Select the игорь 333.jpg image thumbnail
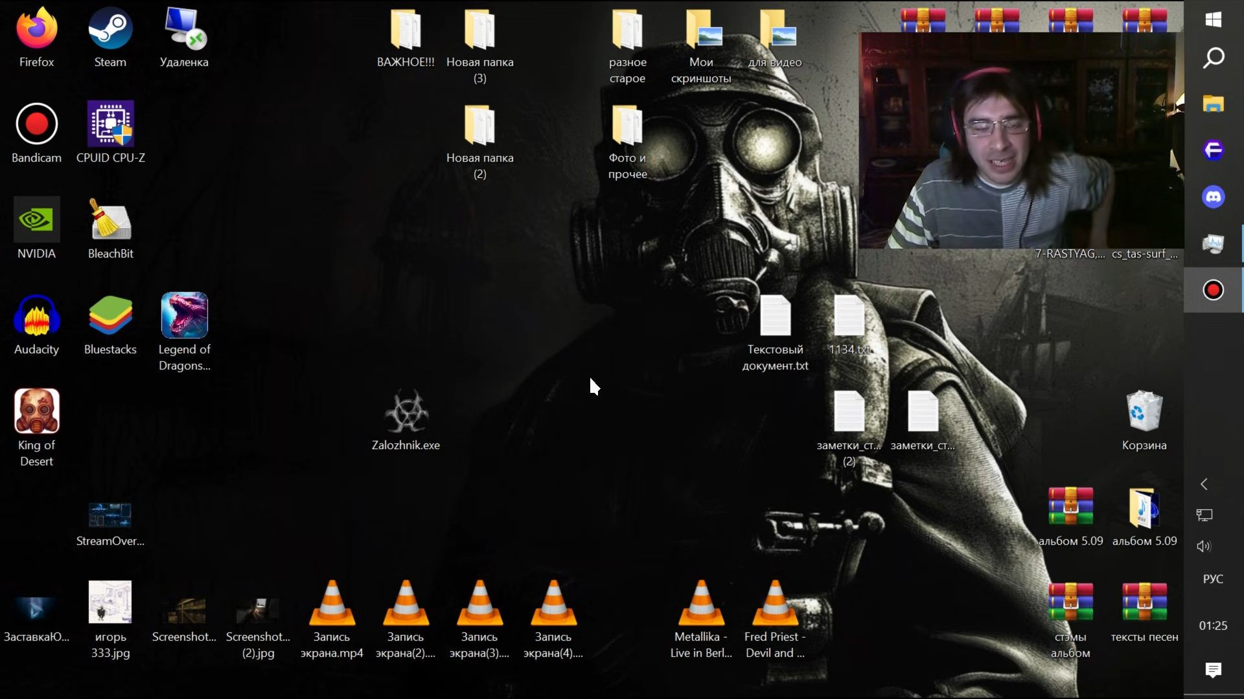Screen dimensions: 1244x699 111,620
